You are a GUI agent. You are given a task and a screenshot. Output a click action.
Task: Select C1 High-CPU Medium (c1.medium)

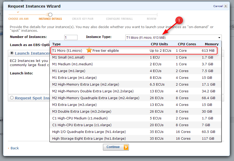click(135, 118)
